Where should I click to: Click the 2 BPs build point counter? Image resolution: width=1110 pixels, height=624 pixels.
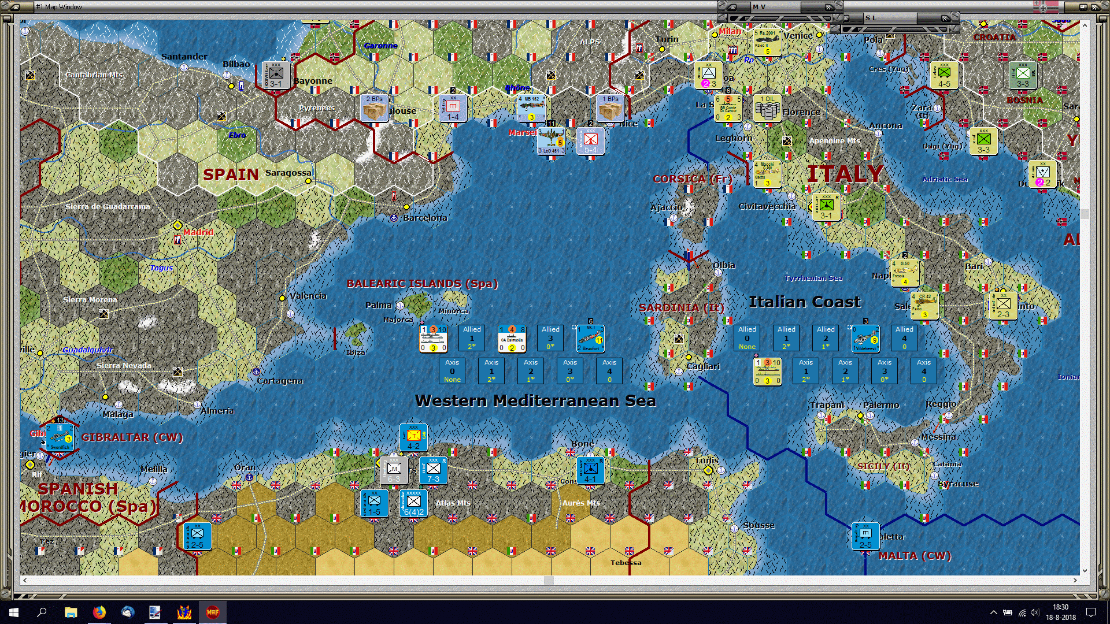tap(374, 108)
